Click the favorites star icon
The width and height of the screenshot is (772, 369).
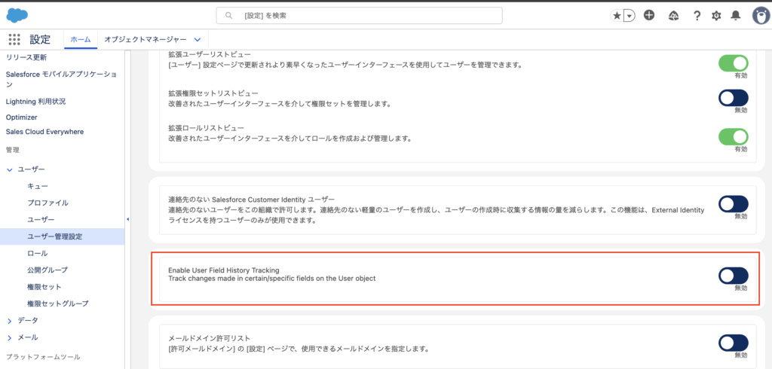point(617,16)
